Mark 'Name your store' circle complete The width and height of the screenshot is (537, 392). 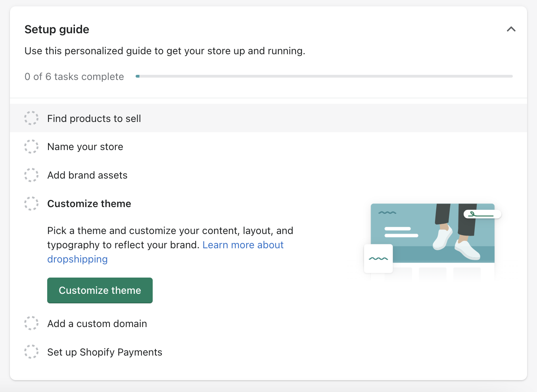click(x=31, y=147)
